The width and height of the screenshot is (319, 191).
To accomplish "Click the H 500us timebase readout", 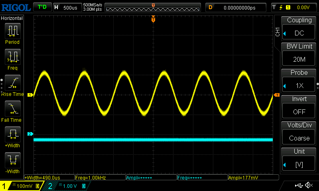I will pos(67,8).
